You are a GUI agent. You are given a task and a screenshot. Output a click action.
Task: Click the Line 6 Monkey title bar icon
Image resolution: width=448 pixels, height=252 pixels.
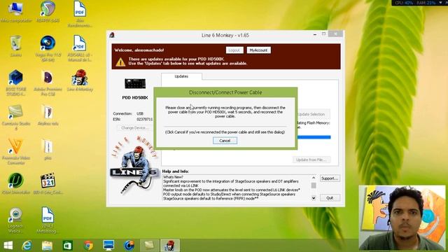[x=112, y=35]
